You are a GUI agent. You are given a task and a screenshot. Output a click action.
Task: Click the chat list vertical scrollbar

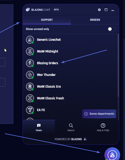tap(118, 65)
